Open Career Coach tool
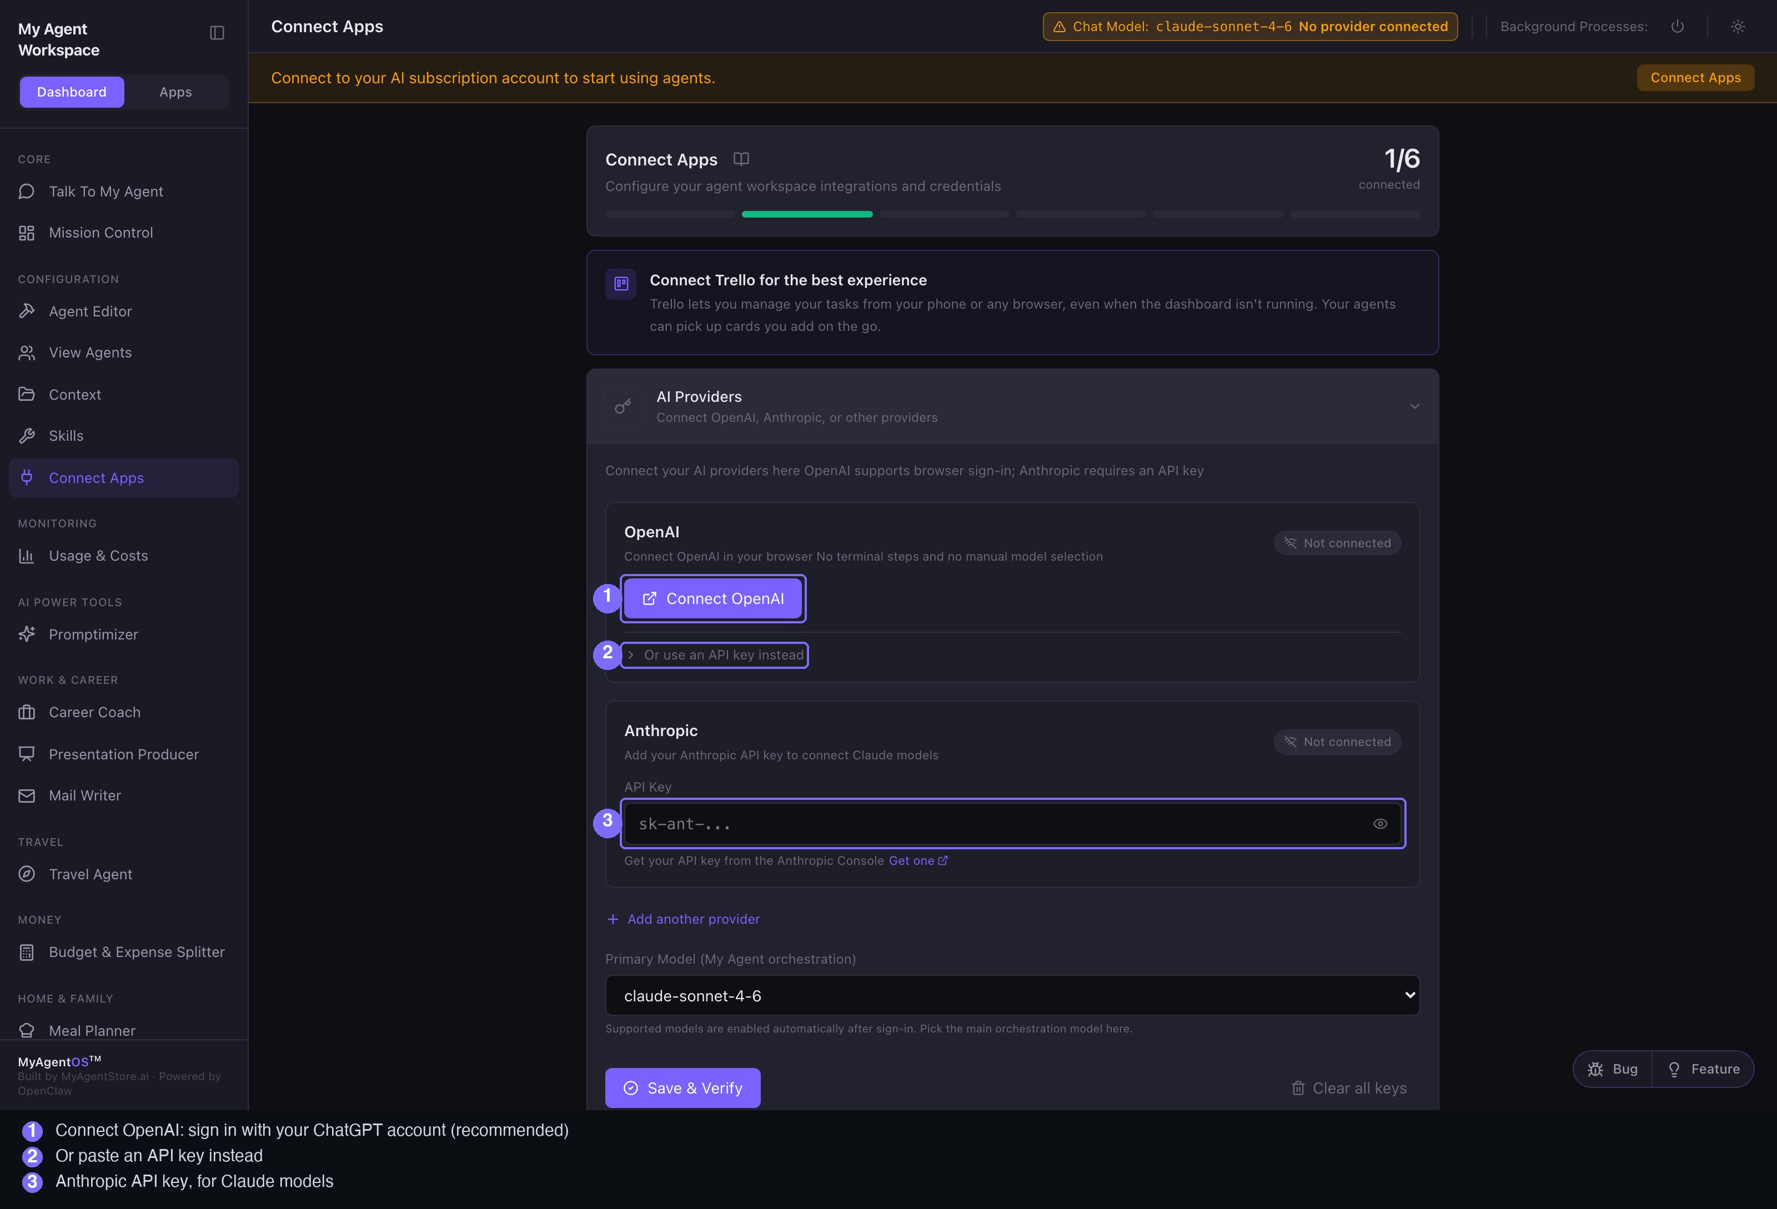The height and width of the screenshot is (1209, 1777). 123,712
